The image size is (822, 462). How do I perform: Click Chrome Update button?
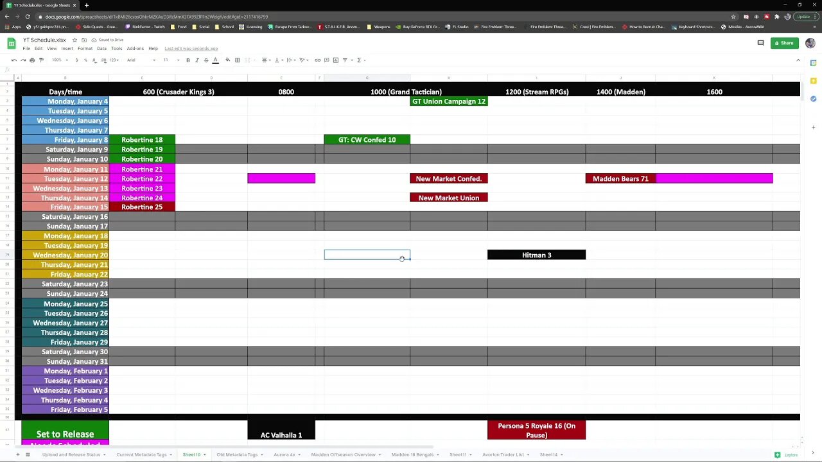point(805,17)
